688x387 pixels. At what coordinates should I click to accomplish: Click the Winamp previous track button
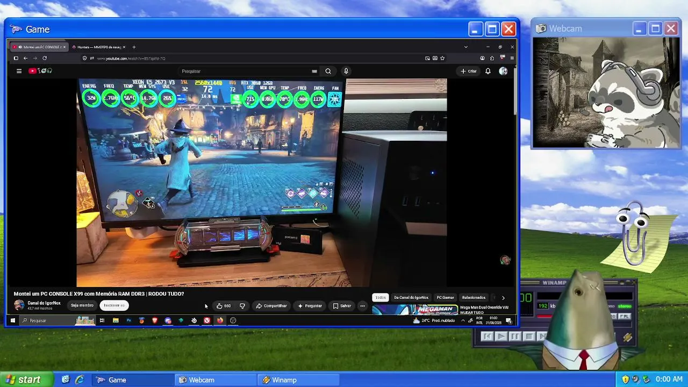coord(487,336)
